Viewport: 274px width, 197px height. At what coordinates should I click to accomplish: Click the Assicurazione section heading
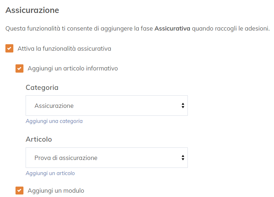coord(32,10)
